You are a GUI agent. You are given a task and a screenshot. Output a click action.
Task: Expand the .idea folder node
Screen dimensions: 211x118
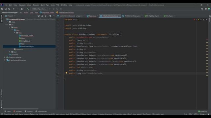(7, 22)
